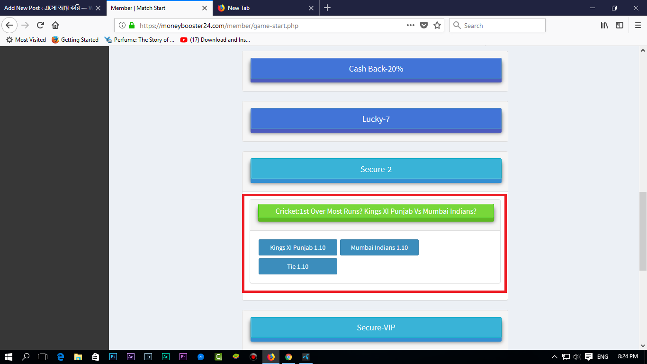This screenshot has height=364, width=647.
Task: Expand the Cash Back-20% section
Action: pos(376,69)
